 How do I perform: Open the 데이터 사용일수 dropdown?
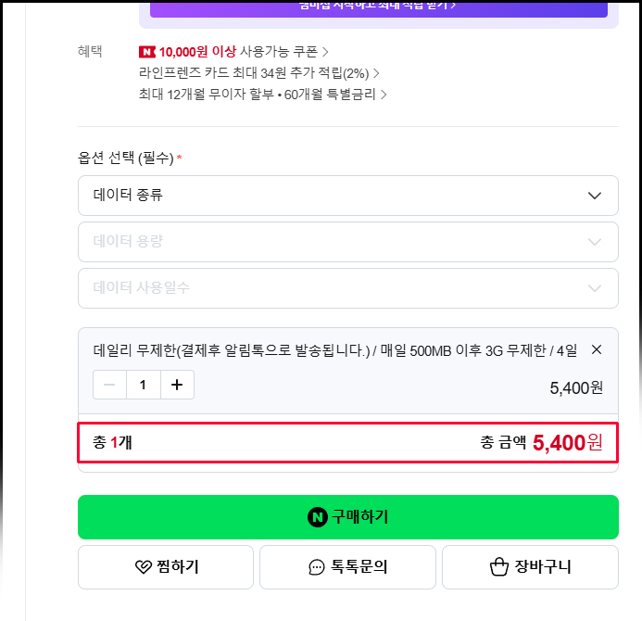[348, 288]
